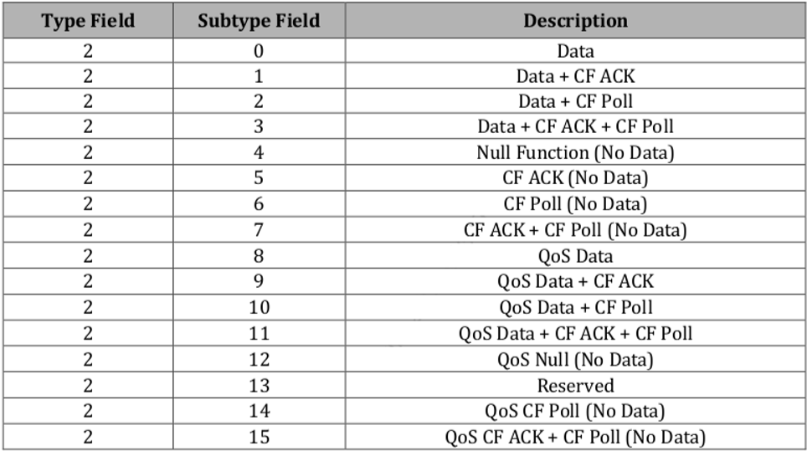Screen dimensions: 807x451
Task: Click 'CF ACK + CF Poll (No Data)' cell
Action: coord(575,230)
